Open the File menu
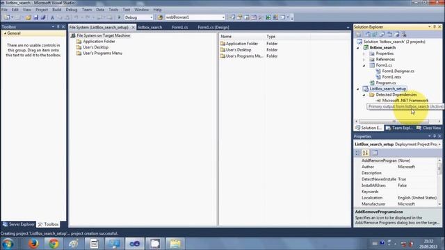 [5, 10]
